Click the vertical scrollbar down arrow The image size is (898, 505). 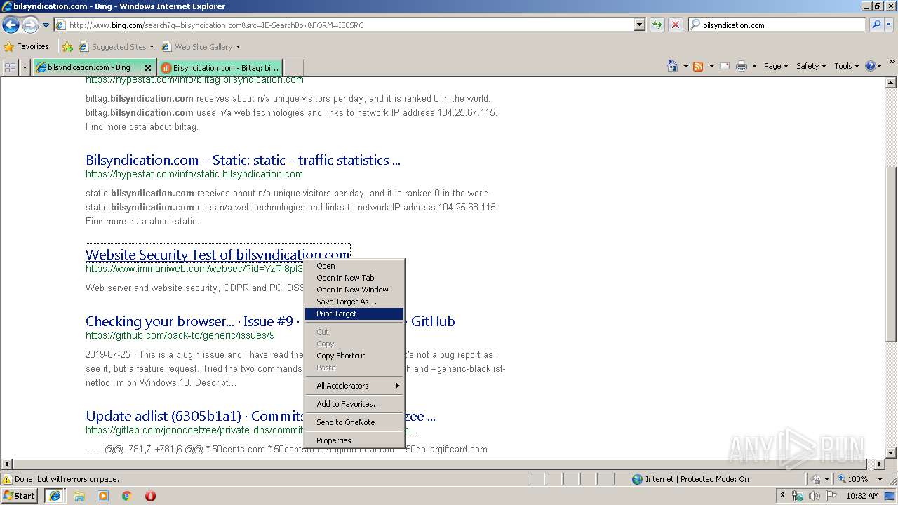point(891,453)
